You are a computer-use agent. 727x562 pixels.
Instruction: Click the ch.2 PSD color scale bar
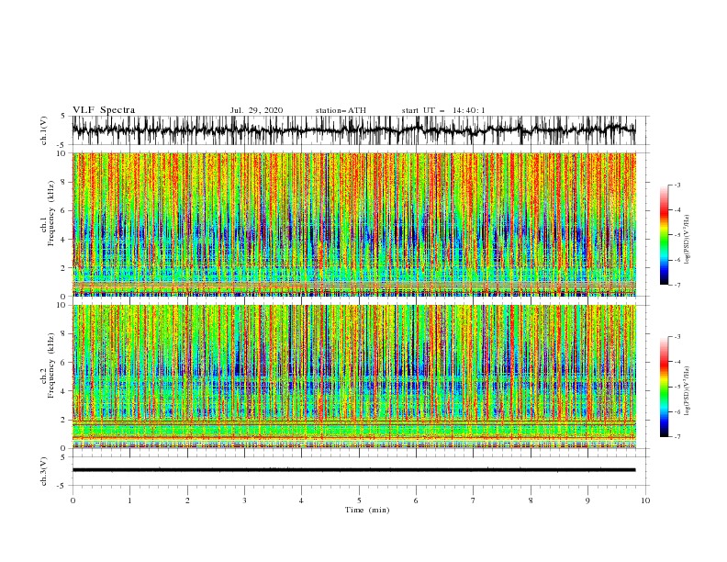tap(664, 387)
